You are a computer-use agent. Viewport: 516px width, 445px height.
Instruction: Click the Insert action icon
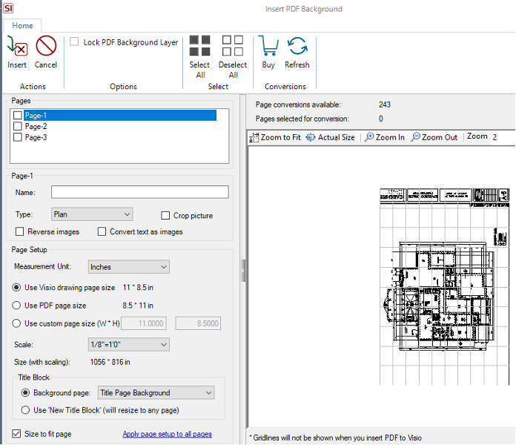pos(17,46)
